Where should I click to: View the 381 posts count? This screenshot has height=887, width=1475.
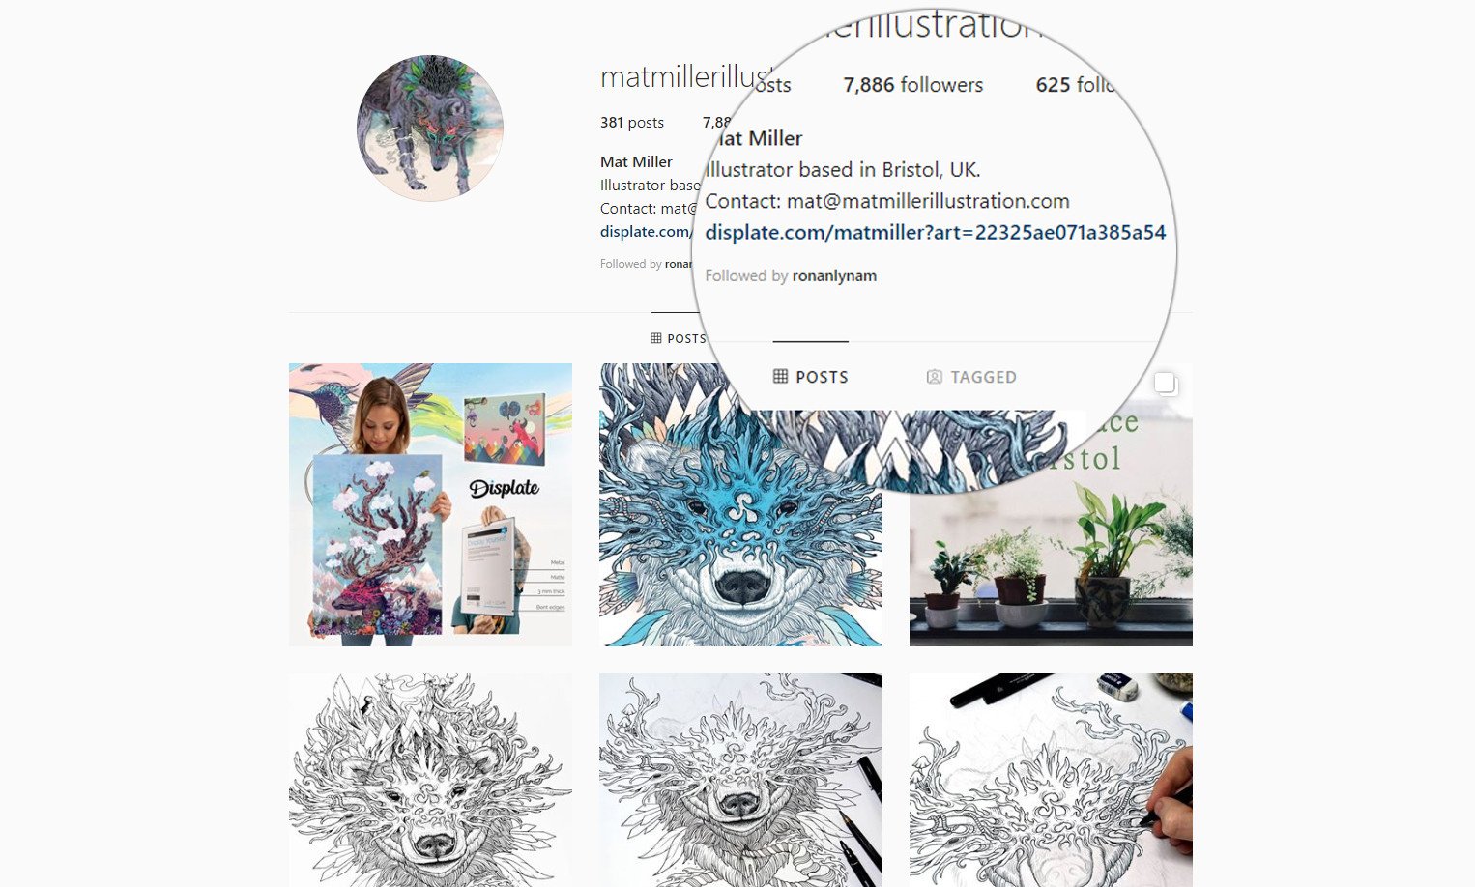(632, 123)
